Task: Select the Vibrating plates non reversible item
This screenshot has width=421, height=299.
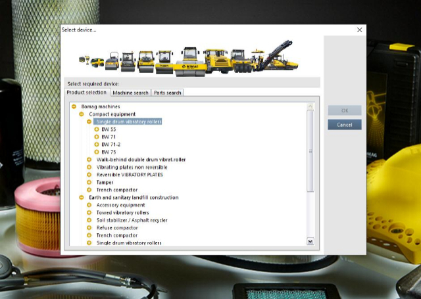Action: (132, 167)
